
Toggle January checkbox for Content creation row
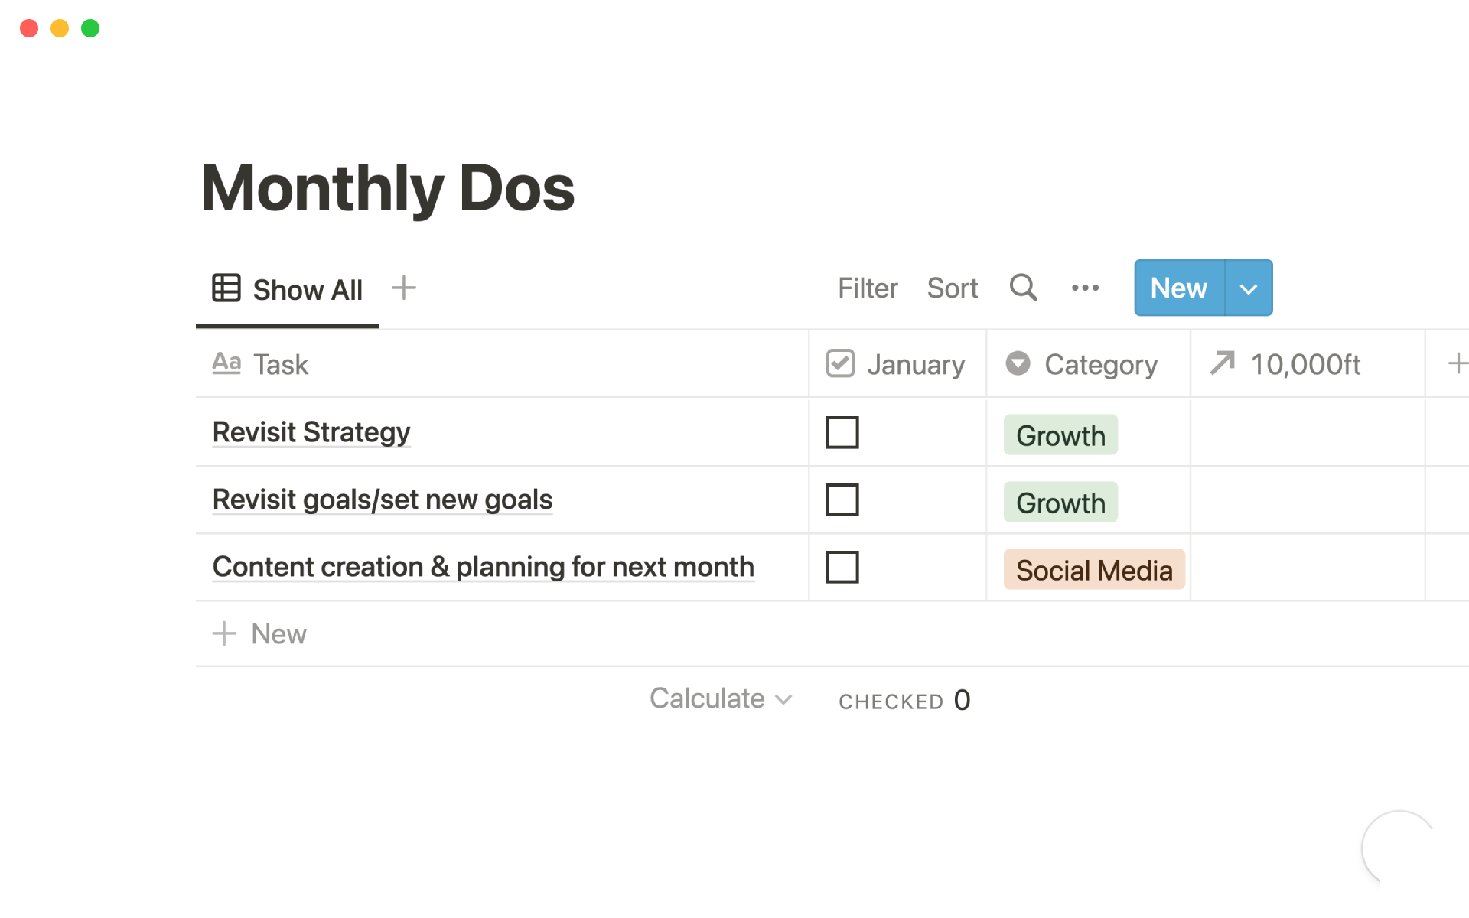click(842, 567)
